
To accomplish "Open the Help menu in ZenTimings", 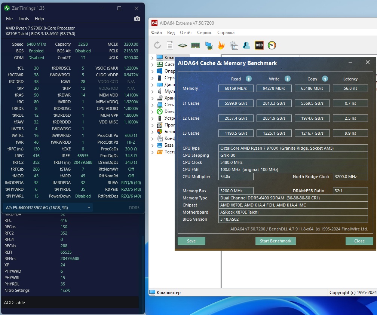I will [x=39, y=19].
